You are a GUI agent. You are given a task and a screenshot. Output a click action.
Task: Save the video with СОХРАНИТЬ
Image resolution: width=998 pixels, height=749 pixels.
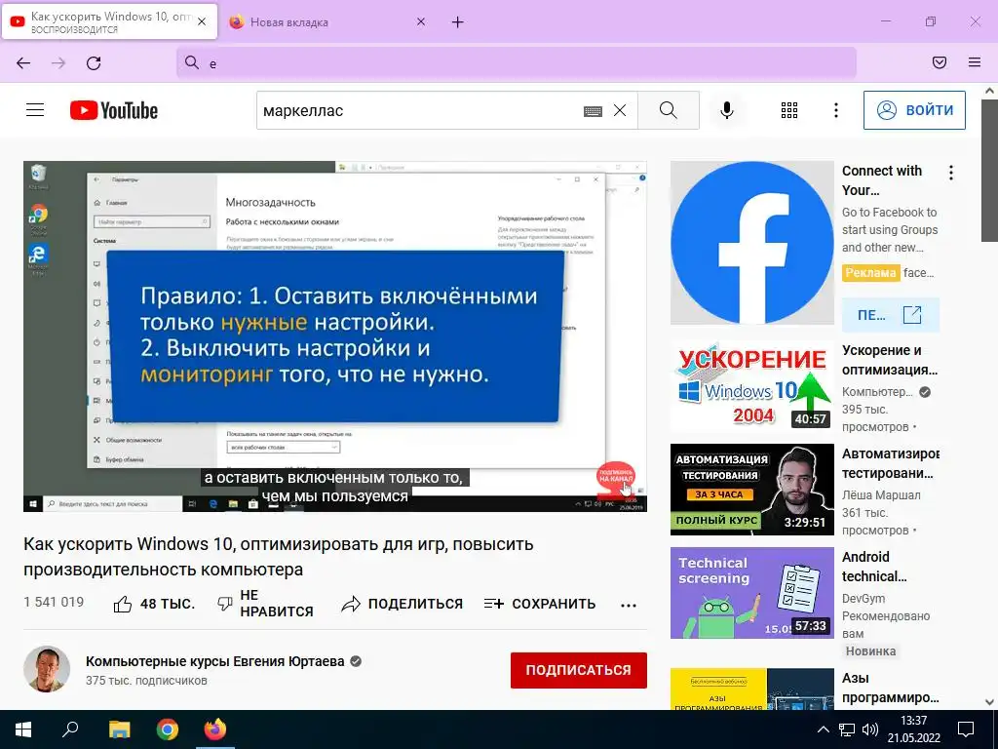point(540,604)
